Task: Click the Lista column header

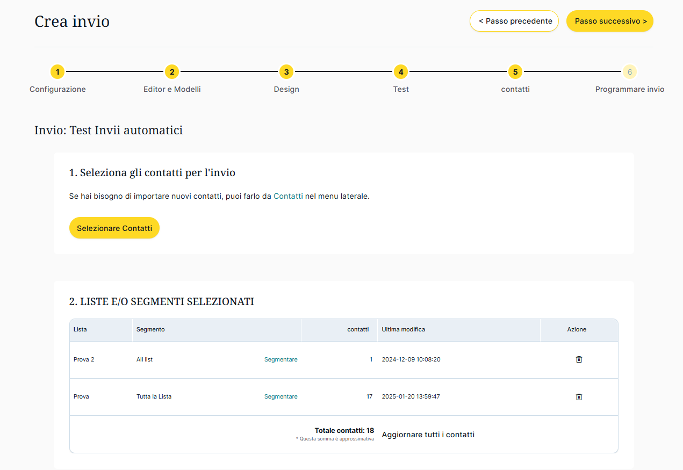Action: [x=81, y=329]
